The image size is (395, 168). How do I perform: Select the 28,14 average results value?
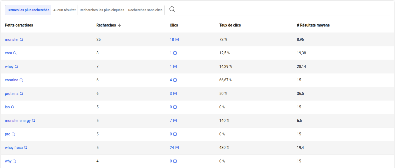(302, 67)
